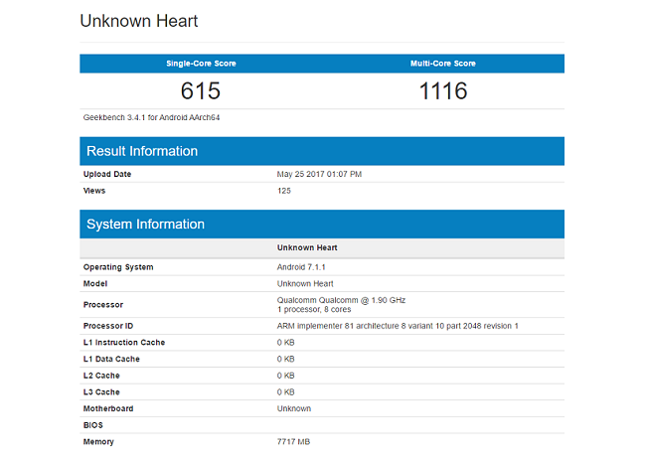
Task: Select the BIOS row label
Action: [94, 425]
